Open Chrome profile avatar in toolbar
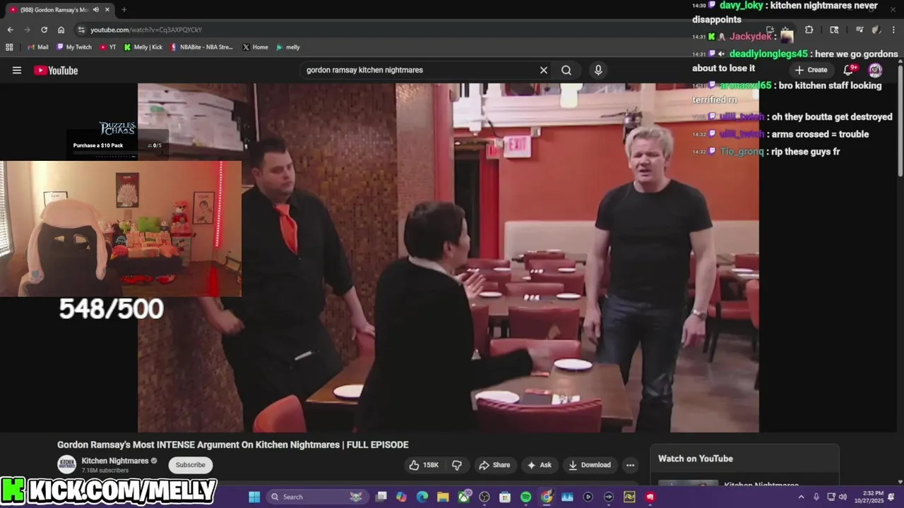904x508 pixels. pos(876,30)
